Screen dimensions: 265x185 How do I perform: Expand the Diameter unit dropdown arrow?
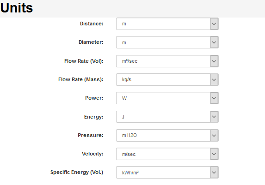214,42
